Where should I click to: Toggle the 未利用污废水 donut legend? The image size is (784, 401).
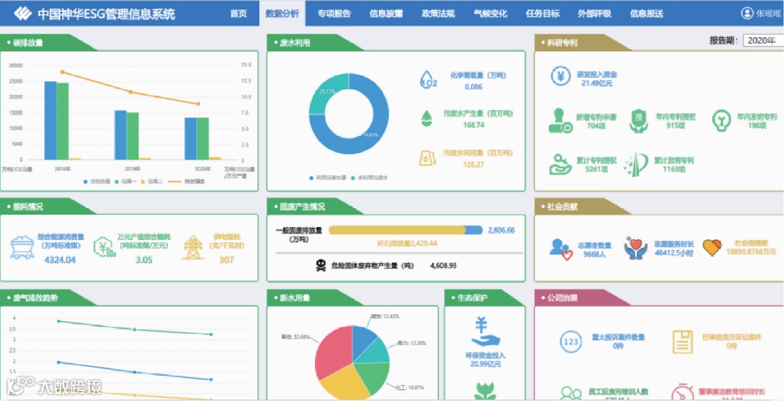click(x=370, y=177)
